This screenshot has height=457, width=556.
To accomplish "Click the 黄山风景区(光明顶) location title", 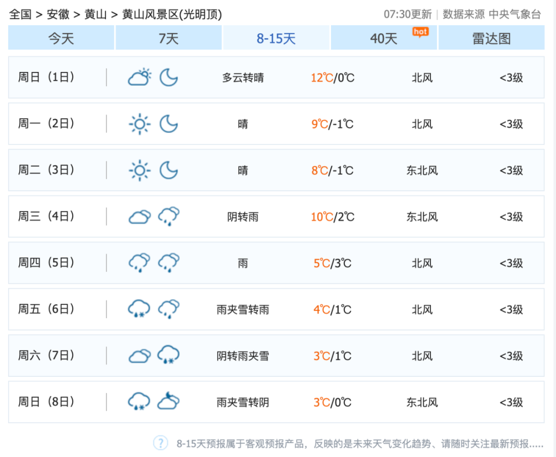I will [172, 14].
